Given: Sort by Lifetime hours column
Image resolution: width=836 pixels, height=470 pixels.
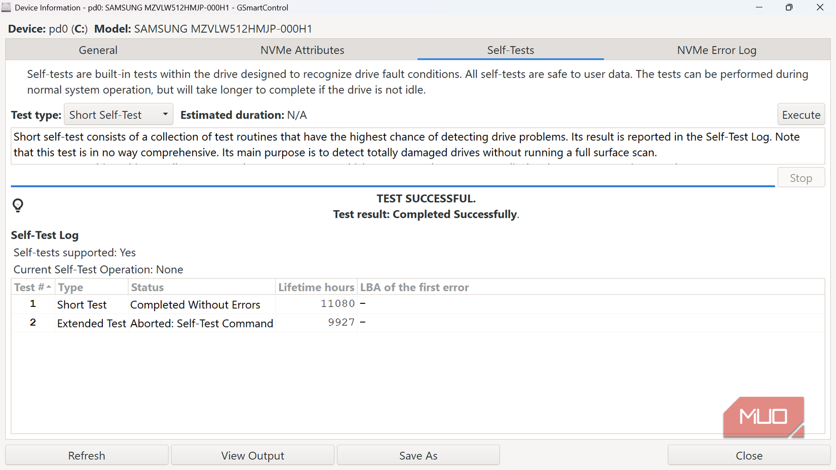Looking at the screenshot, I should [x=316, y=287].
